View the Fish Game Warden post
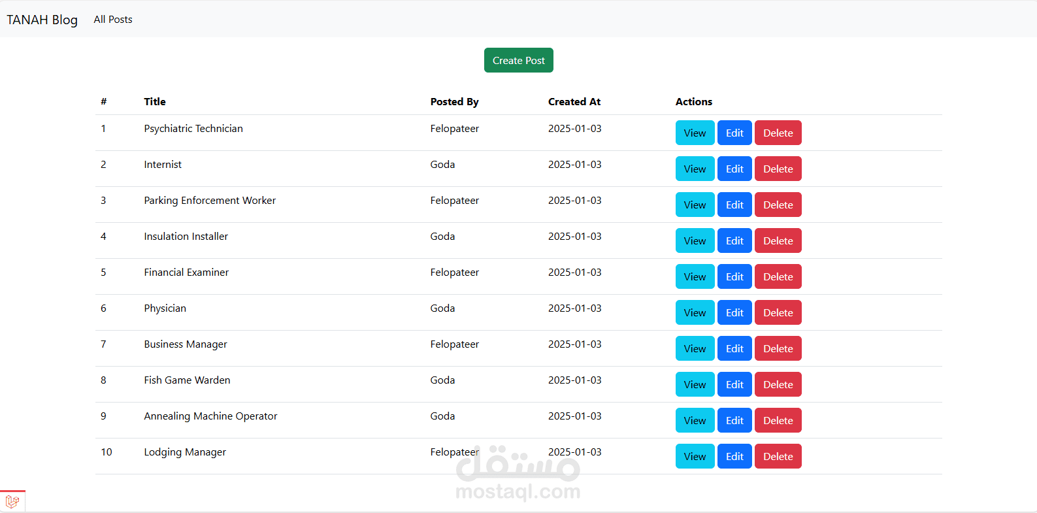This screenshot has height=513, width=1037. [695, 384]
